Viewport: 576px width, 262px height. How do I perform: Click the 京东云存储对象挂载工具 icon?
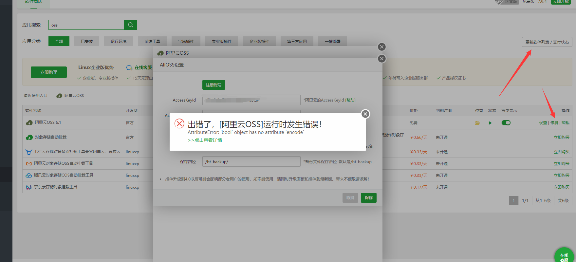tap(29, 187)
